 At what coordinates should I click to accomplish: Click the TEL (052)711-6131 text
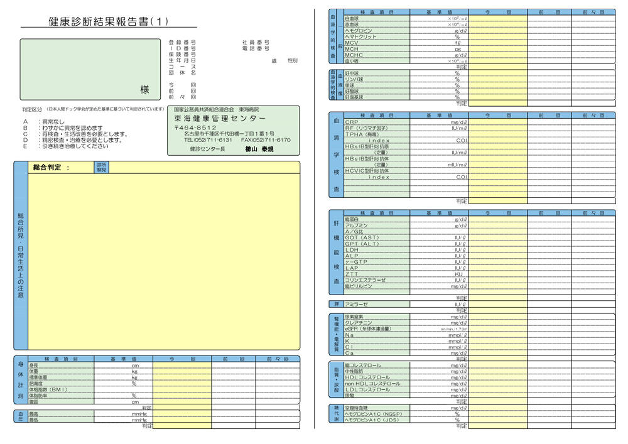click(x=208, y=140)
